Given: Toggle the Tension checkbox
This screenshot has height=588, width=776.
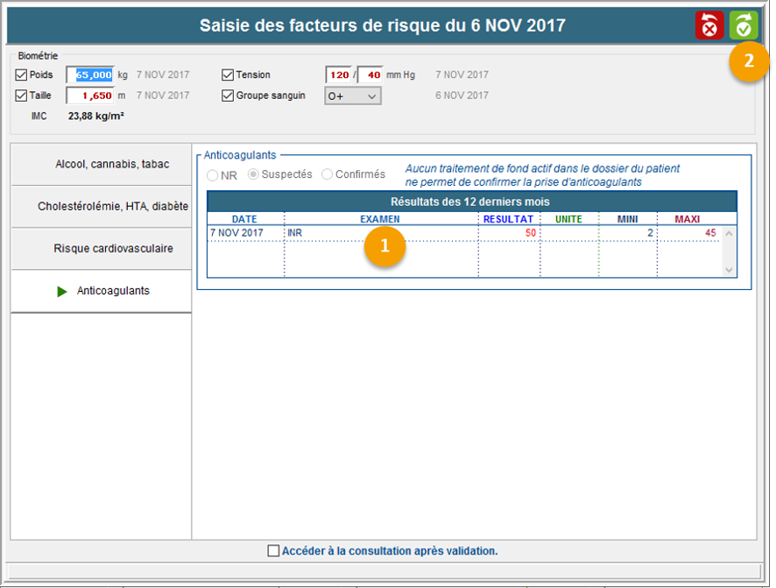Looking at the screenshot, I should click(x=228, y=75).
